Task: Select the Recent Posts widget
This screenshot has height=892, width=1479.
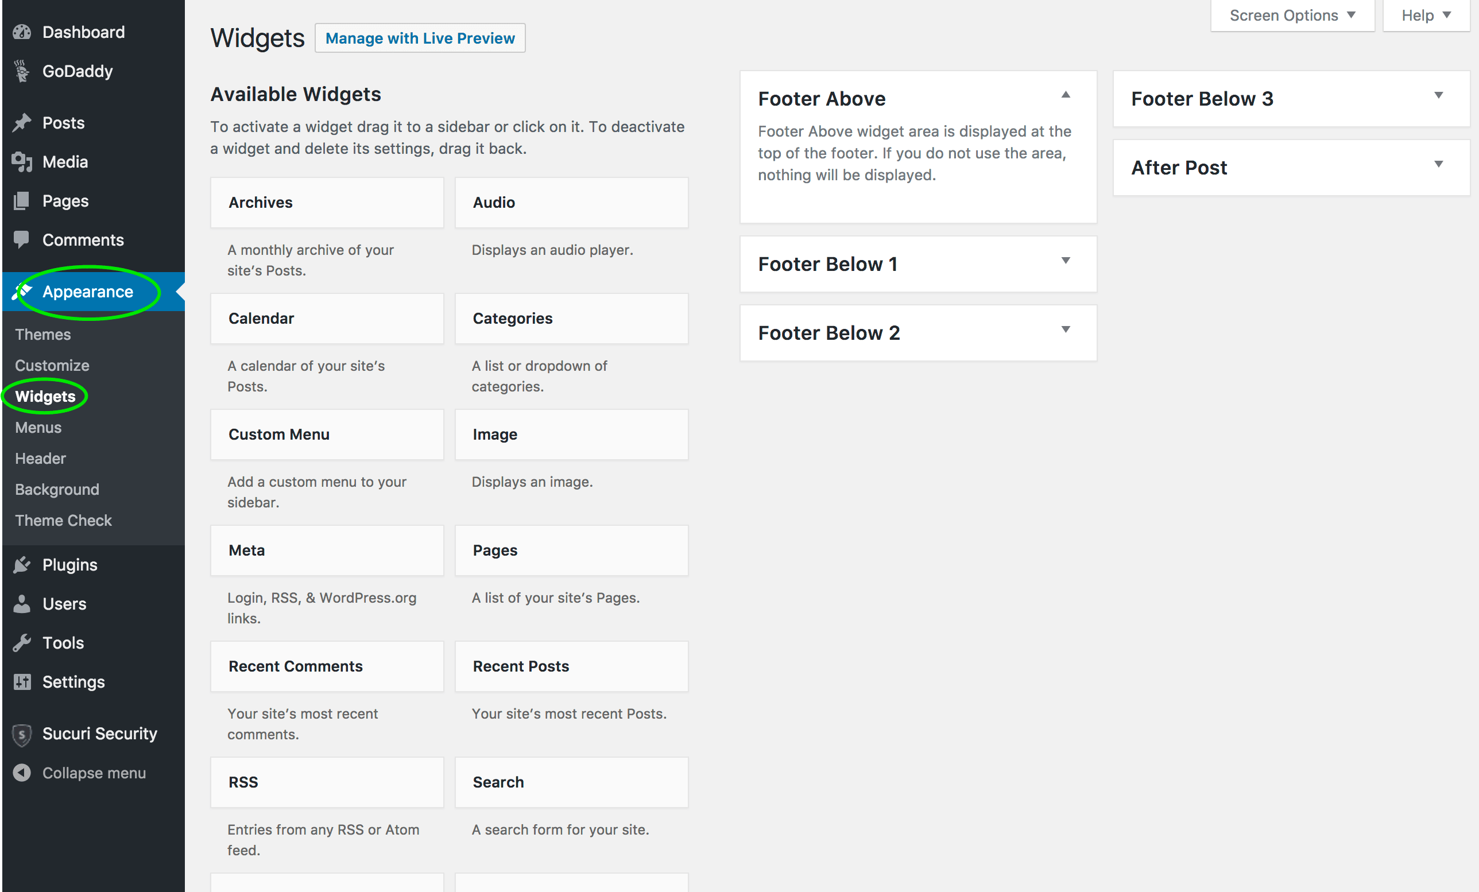Action: click(571, 666)
